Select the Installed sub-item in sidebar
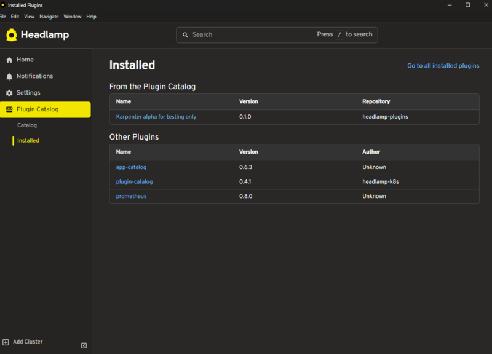The image size is (492, 354). coord(28,141)
